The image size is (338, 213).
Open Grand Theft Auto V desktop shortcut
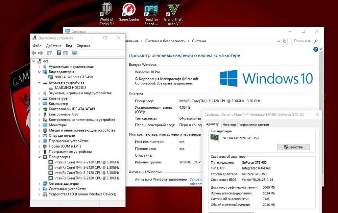click(x=173, y=14)
